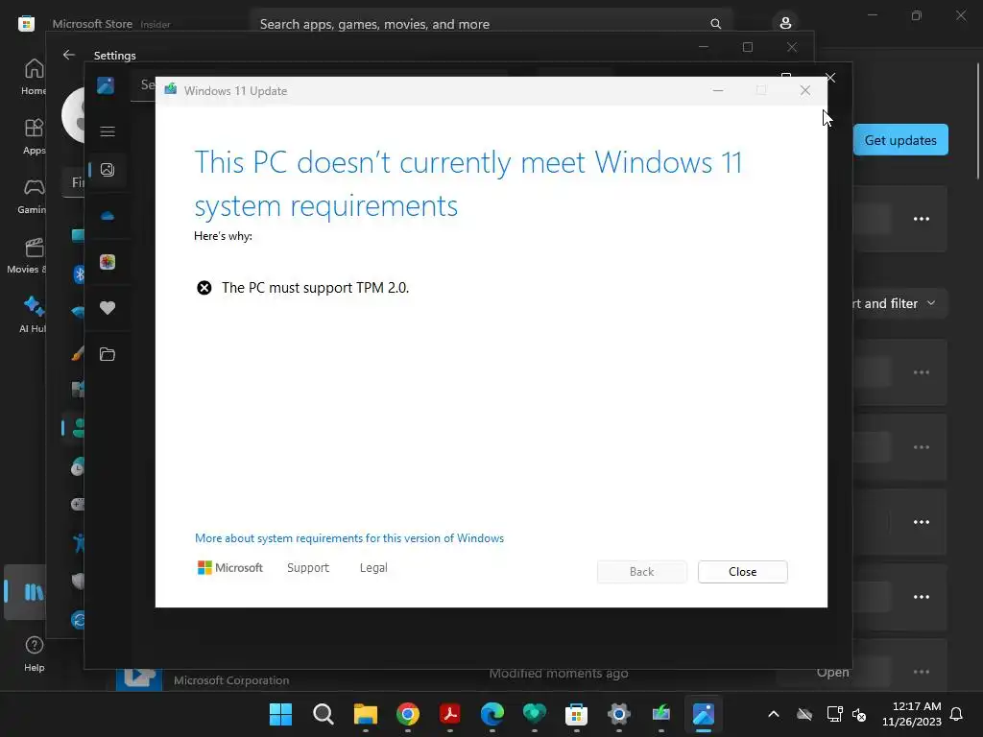Click the Windows 11 Update title bar icon
Image resolution: width=983 pixels, height=737 pixels.
coord(171,90)
